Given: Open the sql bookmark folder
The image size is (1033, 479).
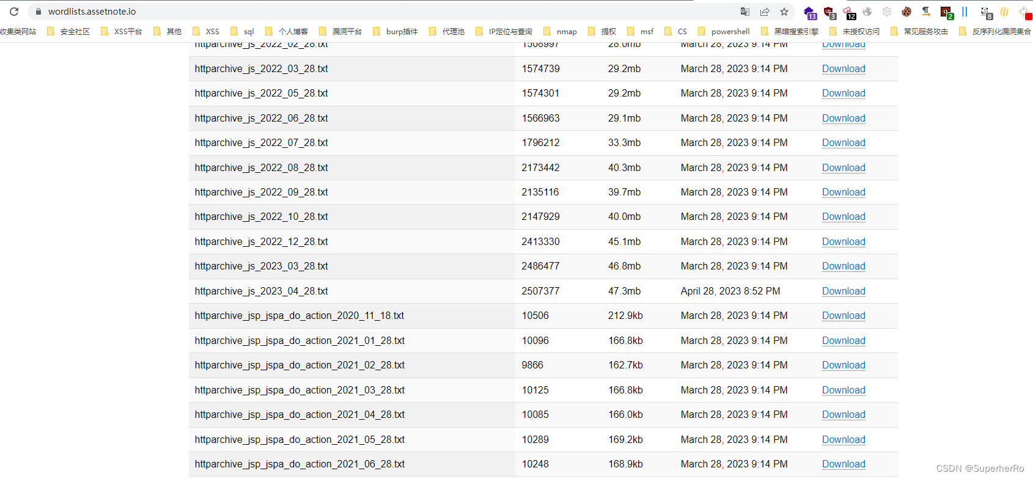Looking at the screenshot, I should (242, 31).
